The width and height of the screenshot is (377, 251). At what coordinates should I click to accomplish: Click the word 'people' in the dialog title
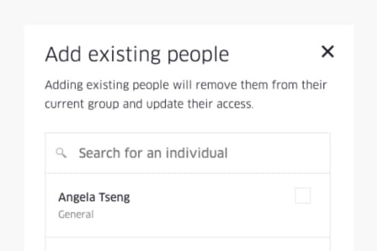[x=198, y=55]
